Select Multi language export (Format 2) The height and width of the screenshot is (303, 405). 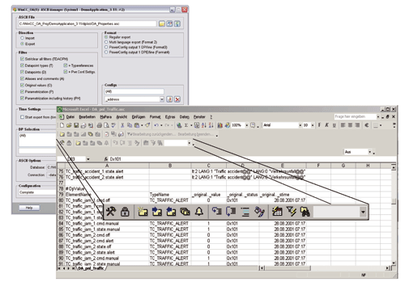tap(106, 42)
